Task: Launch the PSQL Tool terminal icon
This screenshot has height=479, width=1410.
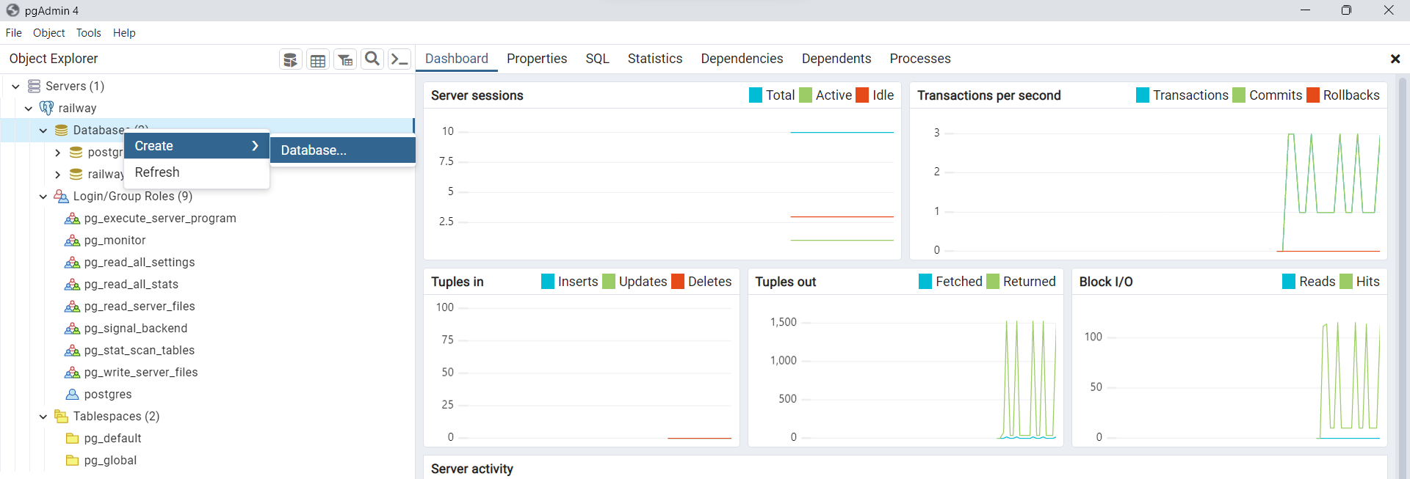Action: coord(399,59)
